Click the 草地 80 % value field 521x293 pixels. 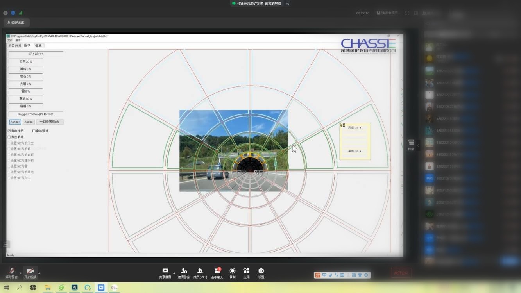coord(26,99)
